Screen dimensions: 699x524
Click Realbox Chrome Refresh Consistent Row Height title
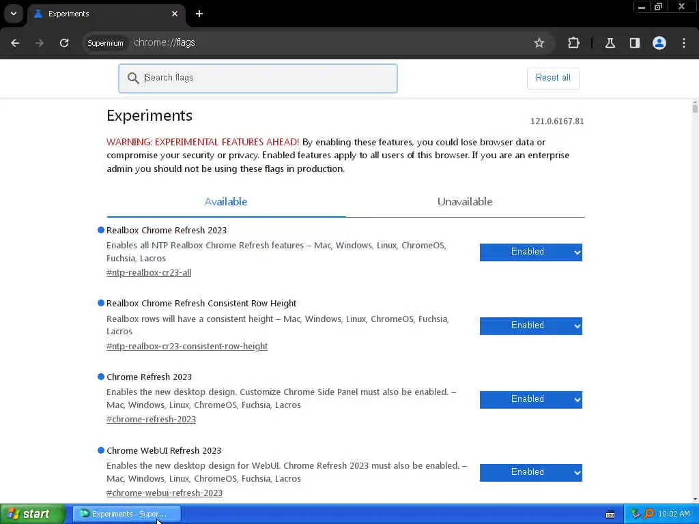coord(201,304)
